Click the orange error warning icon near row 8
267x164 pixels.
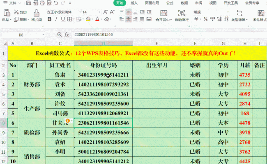coord(68,121)
